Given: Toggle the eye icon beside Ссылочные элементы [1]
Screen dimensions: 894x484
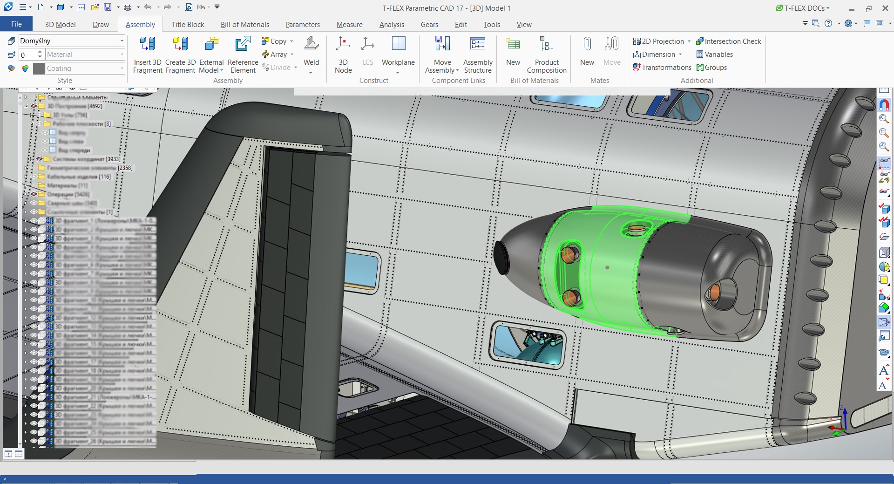Looking at the screenshot, I should pyautogui.click(x=34, y=212).
